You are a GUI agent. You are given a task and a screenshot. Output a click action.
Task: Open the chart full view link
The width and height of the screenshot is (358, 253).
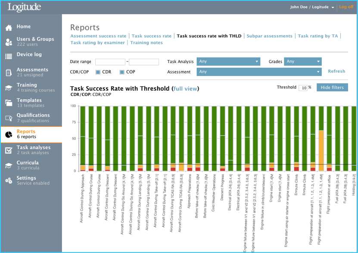(185, 88)
